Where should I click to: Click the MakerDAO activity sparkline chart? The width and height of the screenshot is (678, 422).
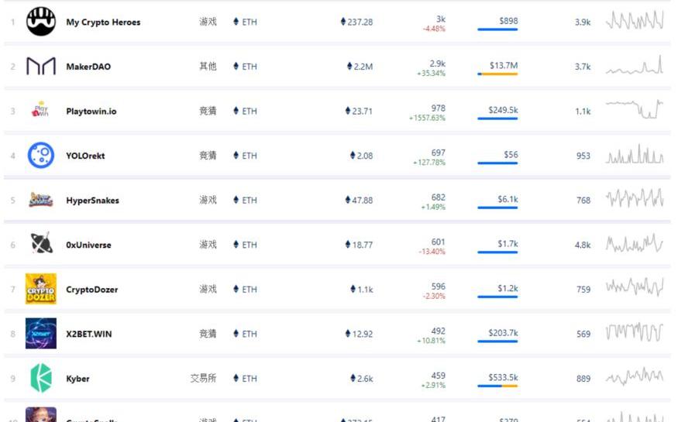tap(635, 67)
